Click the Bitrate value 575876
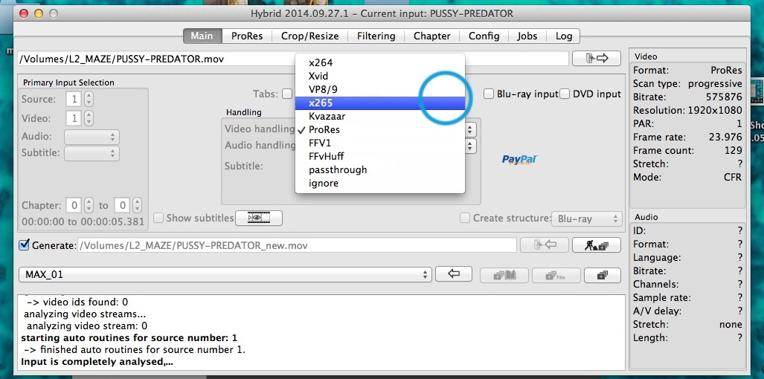Image resolution: width=764 pixels, height=379 pixels. point(724,97)
